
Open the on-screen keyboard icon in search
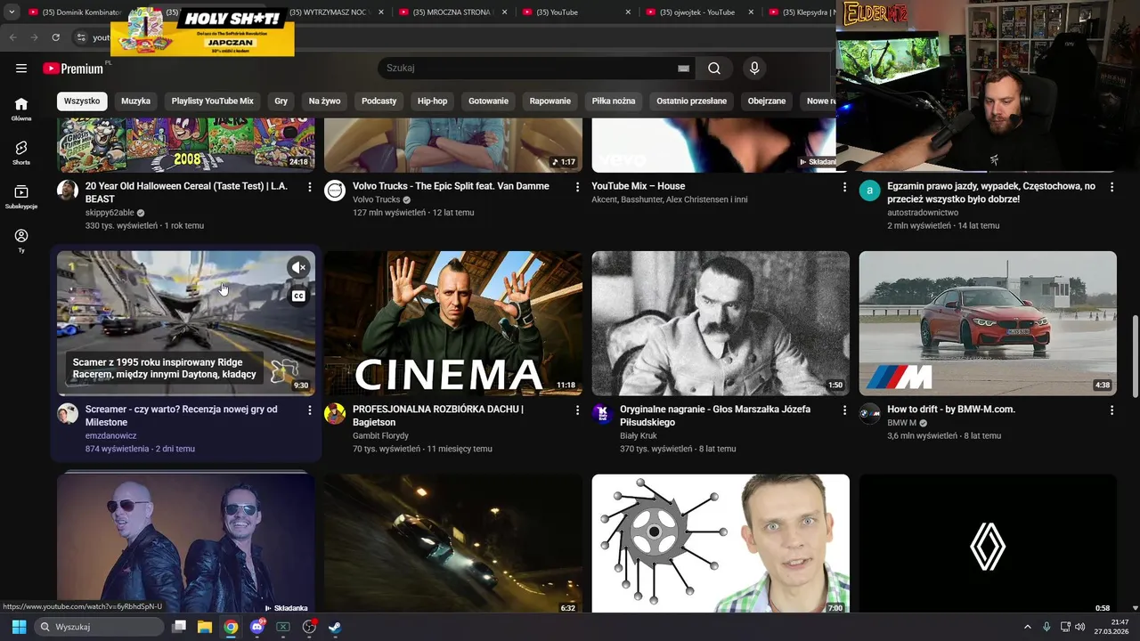[683, 69]
